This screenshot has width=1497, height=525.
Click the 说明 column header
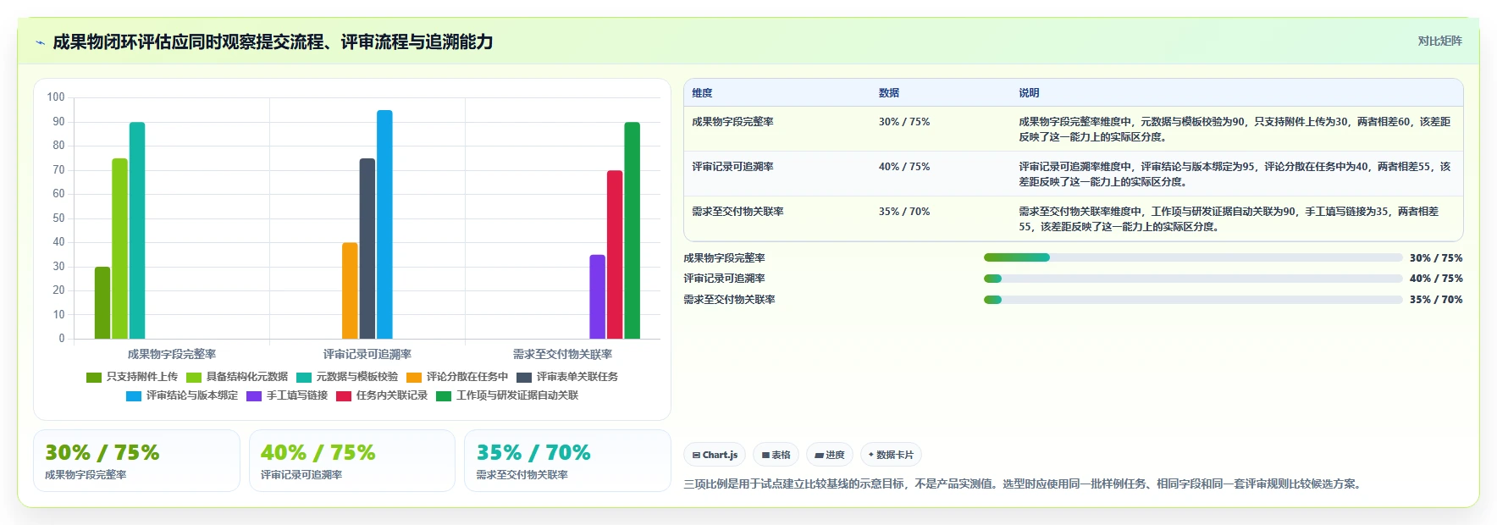pyautogui.click(x=1029, y=93)
